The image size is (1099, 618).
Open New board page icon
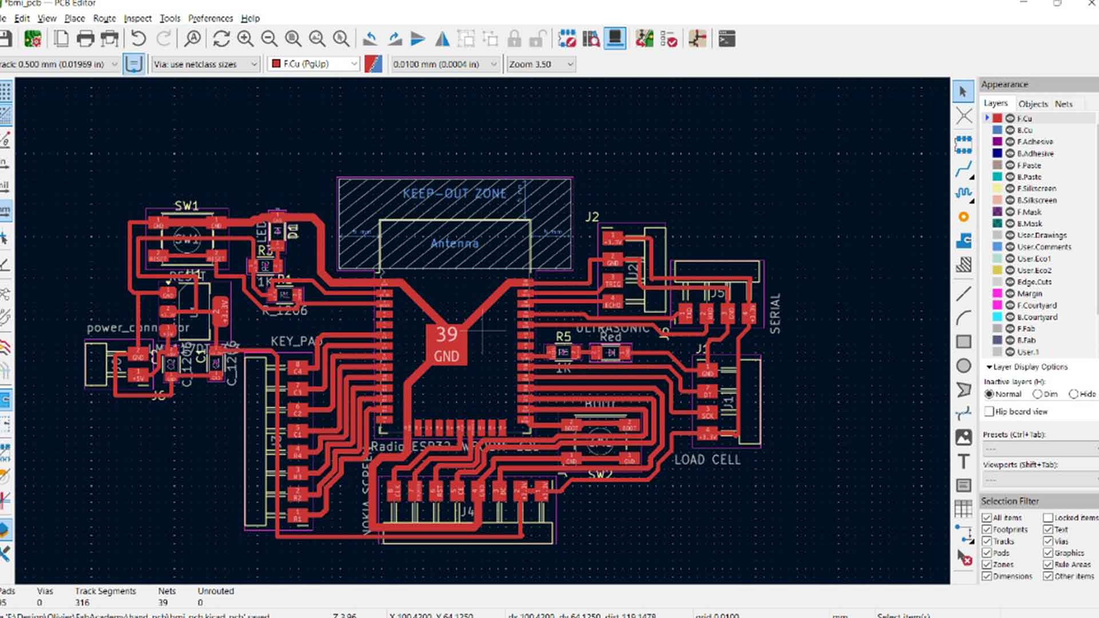coord(61,39)
